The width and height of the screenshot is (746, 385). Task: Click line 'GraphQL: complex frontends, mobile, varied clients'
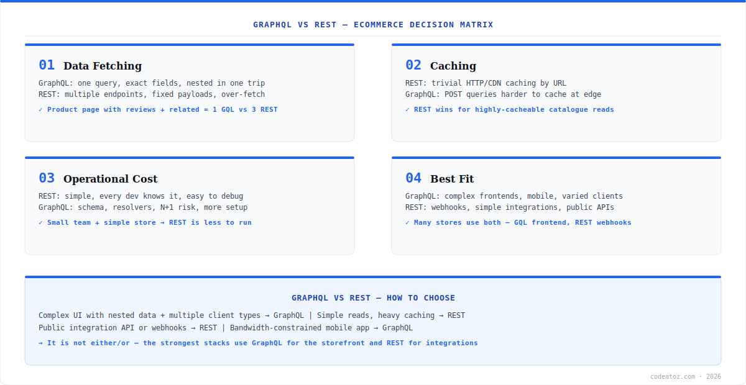[514, 196]
